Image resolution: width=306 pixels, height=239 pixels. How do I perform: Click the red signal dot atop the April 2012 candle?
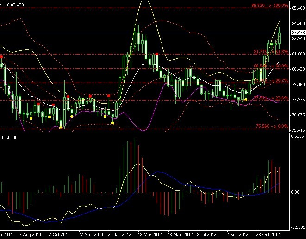pos(157,54)
